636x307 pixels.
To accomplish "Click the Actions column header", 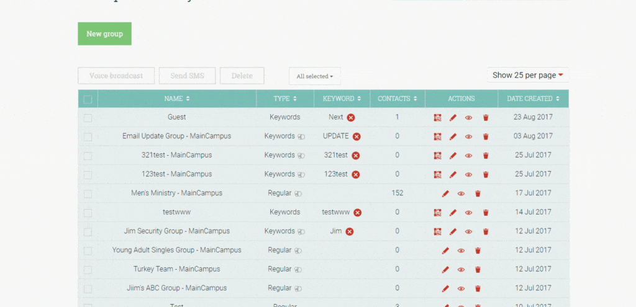I will (461, 99).
